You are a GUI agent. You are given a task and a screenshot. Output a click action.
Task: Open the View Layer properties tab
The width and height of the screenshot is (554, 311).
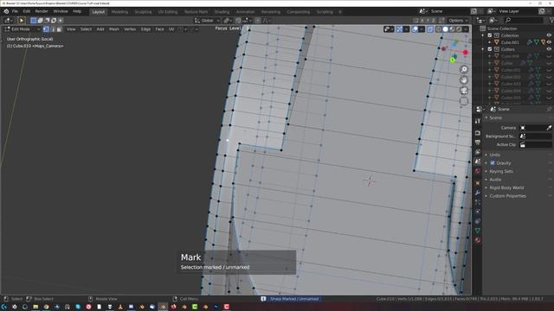[478, 152]
